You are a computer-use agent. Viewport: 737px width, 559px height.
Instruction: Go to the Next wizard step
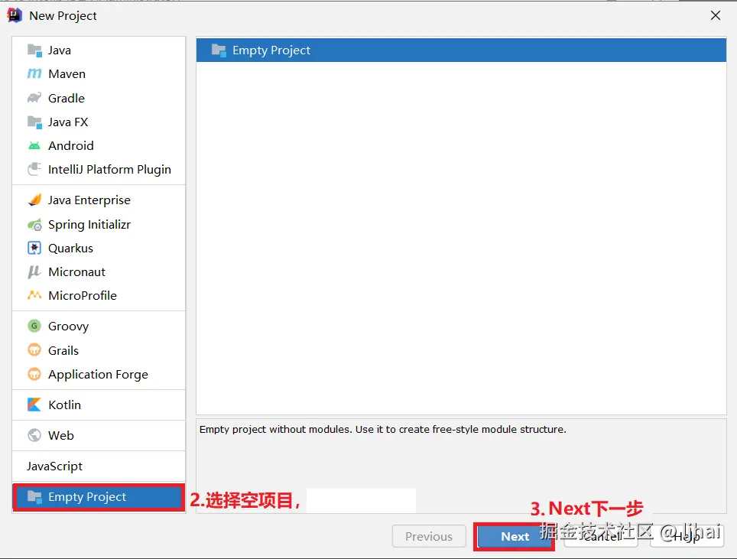coord(515,536)
